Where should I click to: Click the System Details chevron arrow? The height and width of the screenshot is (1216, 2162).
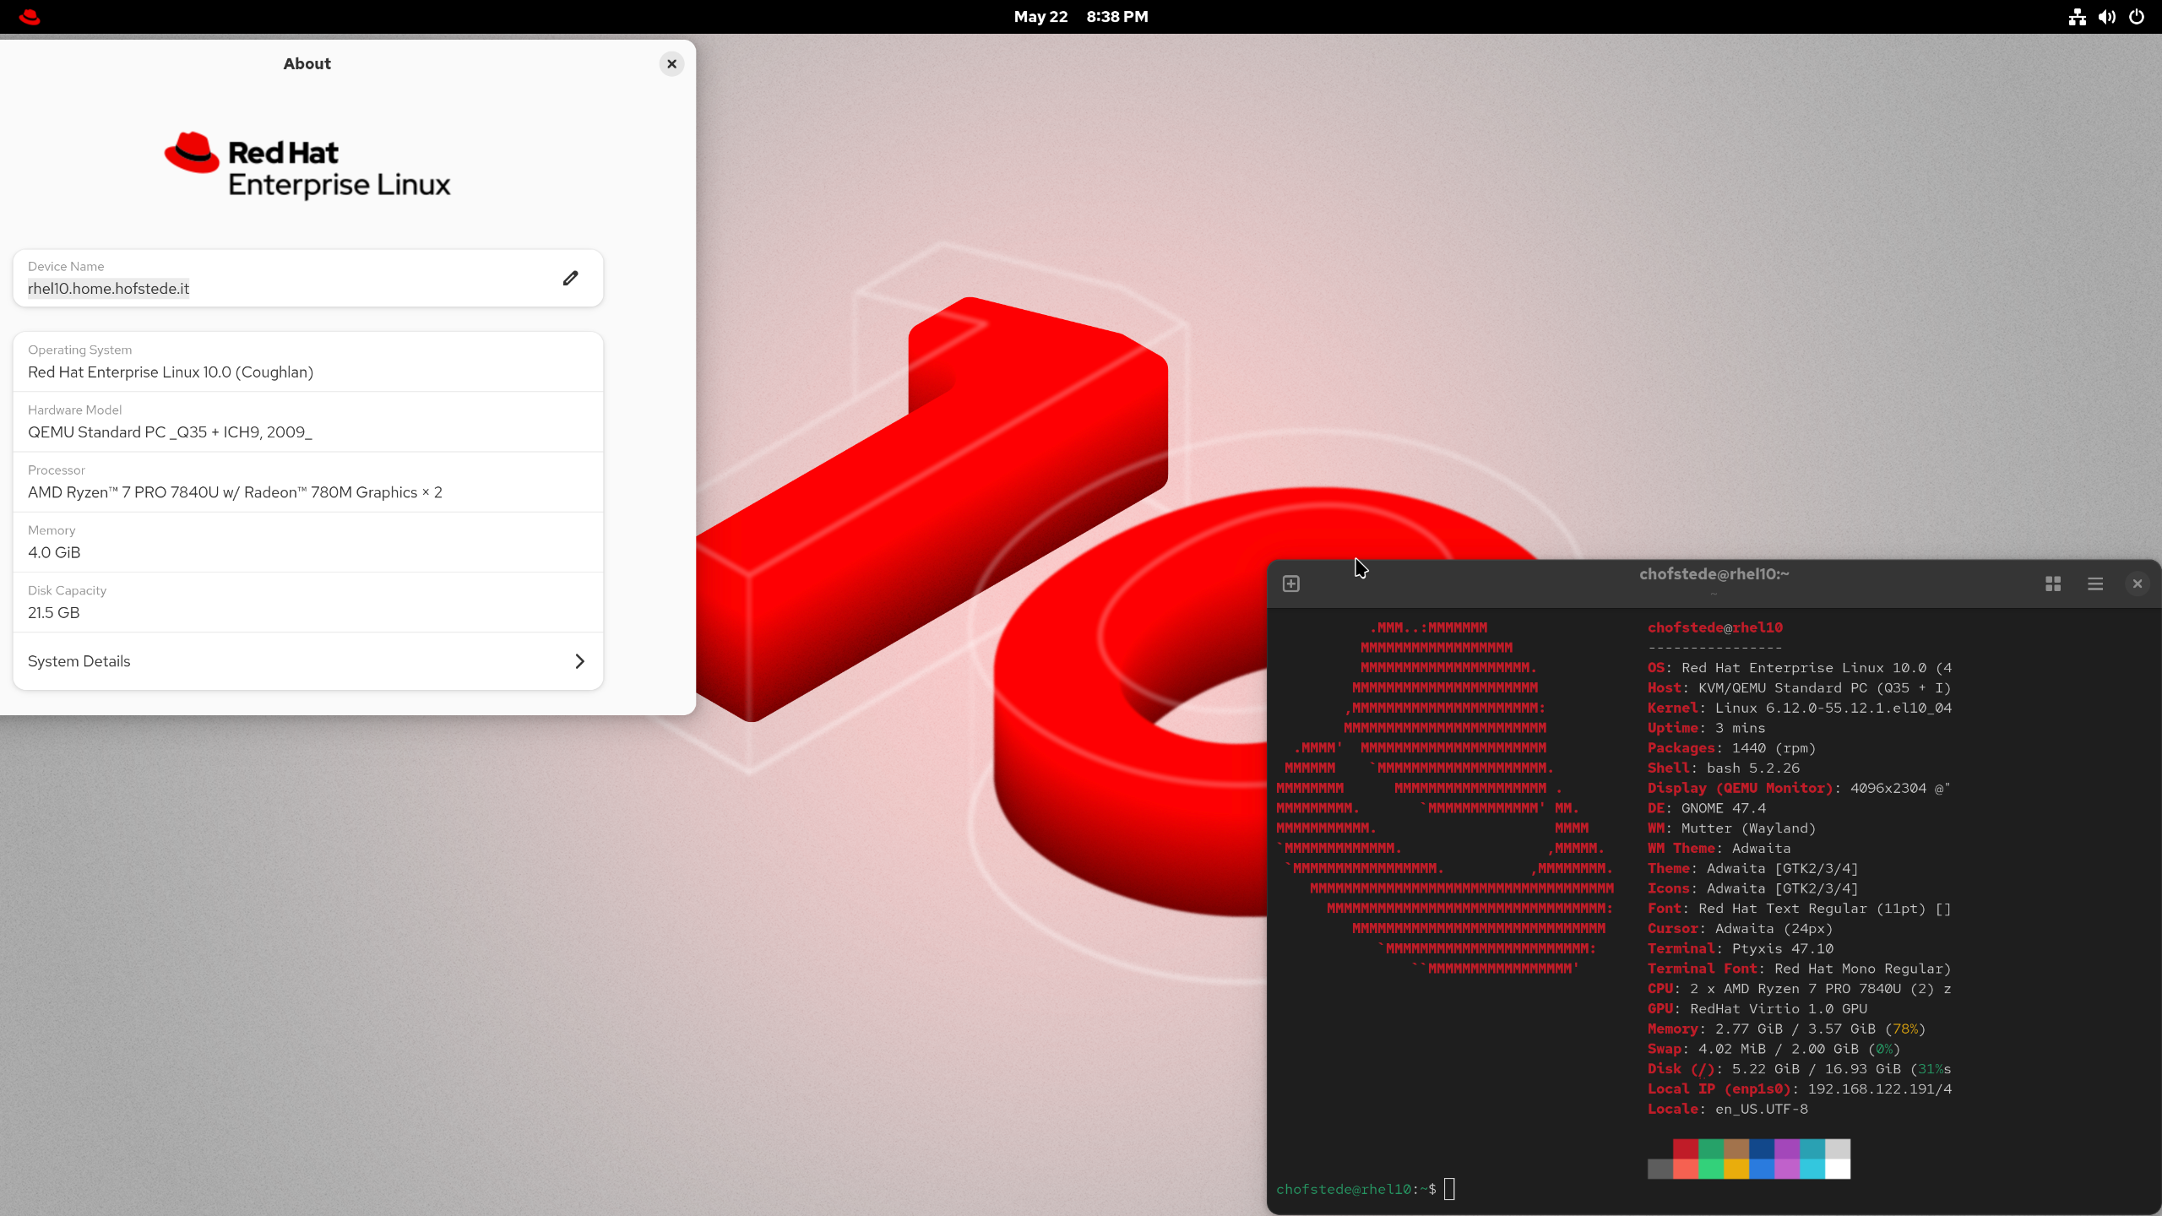click(x=579, y=661)
